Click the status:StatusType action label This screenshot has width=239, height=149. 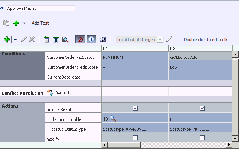click(x=69, y=129)
